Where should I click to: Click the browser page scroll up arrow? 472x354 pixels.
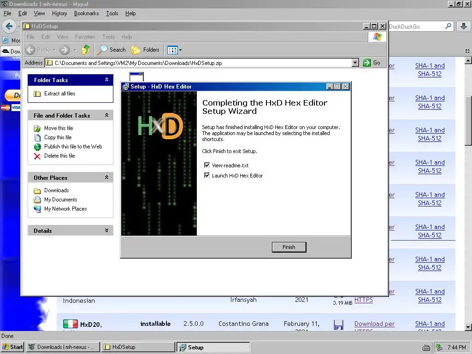[x=468, y=60]
